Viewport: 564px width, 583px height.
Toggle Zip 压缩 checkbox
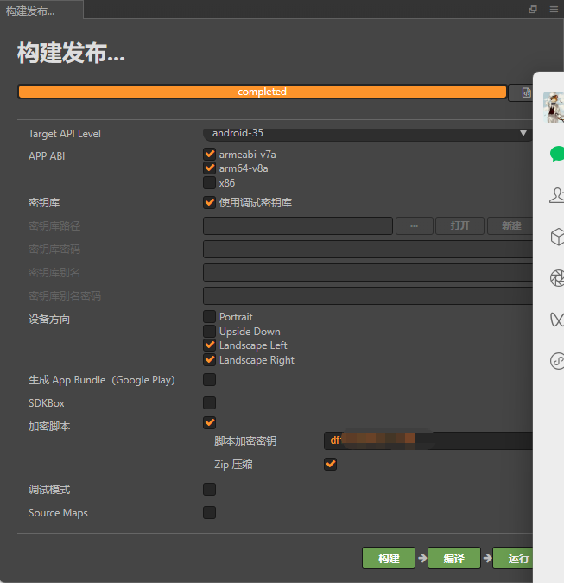(330, 464)
